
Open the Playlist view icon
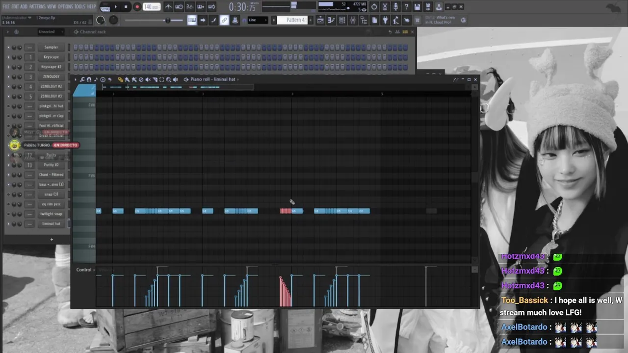pos(320,20)
